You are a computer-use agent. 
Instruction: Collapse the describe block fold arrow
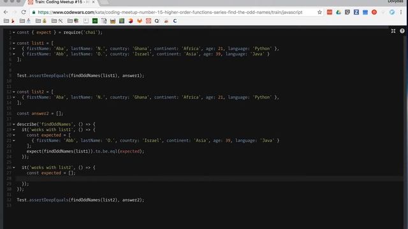point(14,125)
